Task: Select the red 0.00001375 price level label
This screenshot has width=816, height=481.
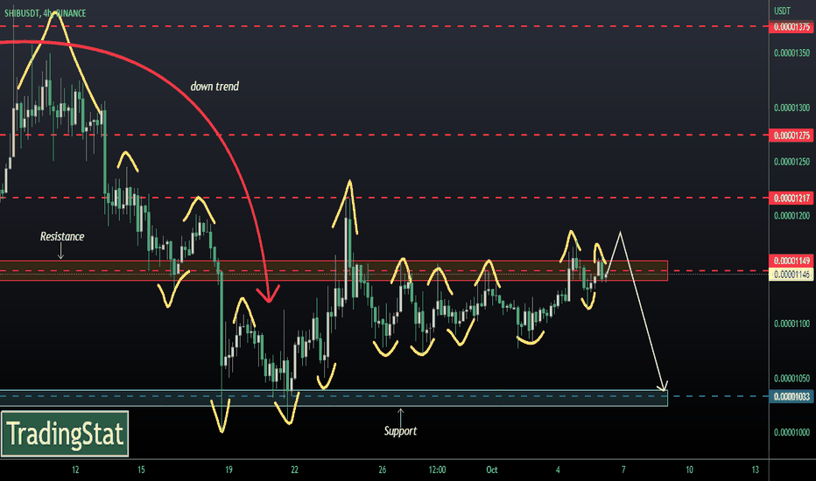Action: (791, 26)
